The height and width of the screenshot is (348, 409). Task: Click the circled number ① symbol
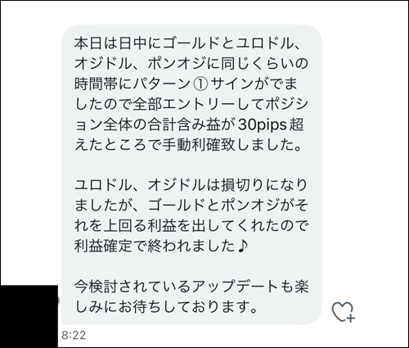tap(200, 84)
